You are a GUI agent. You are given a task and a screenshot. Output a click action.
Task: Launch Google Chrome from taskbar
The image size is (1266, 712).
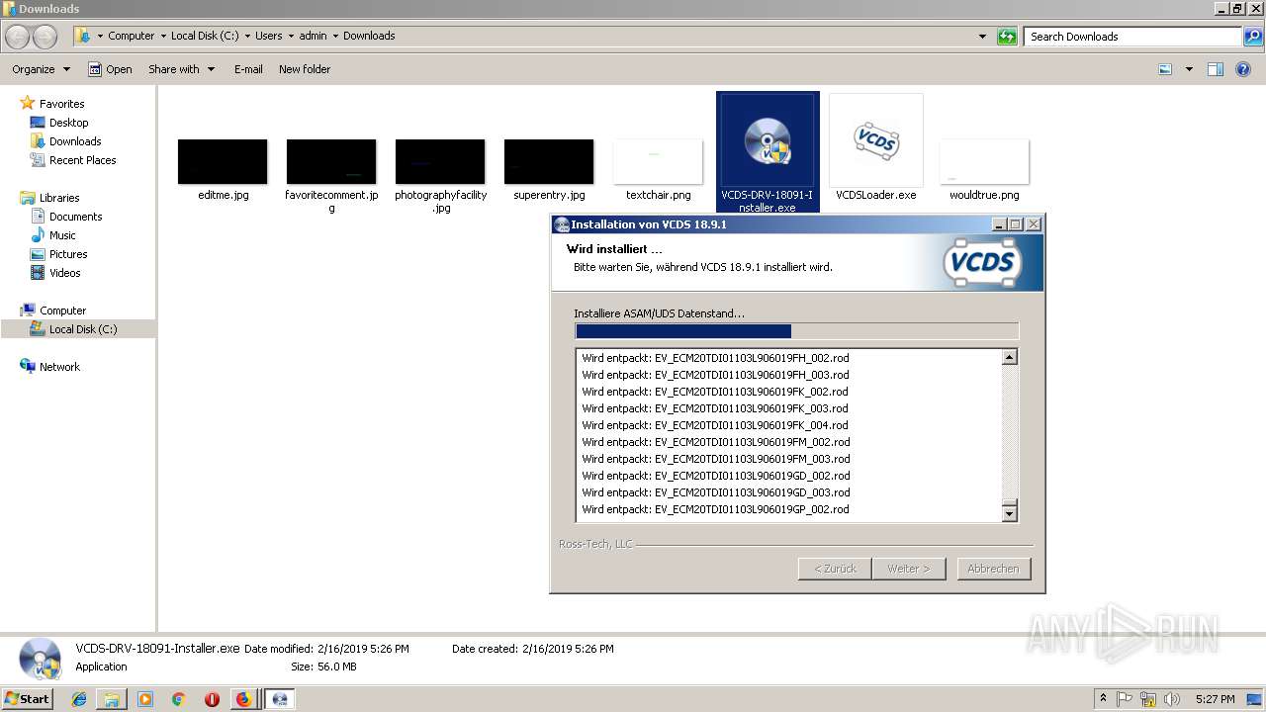(x=178, y=699)
